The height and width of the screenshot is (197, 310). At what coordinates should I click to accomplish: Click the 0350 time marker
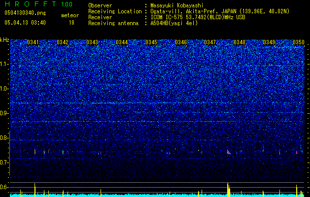(x=299, y=42)
